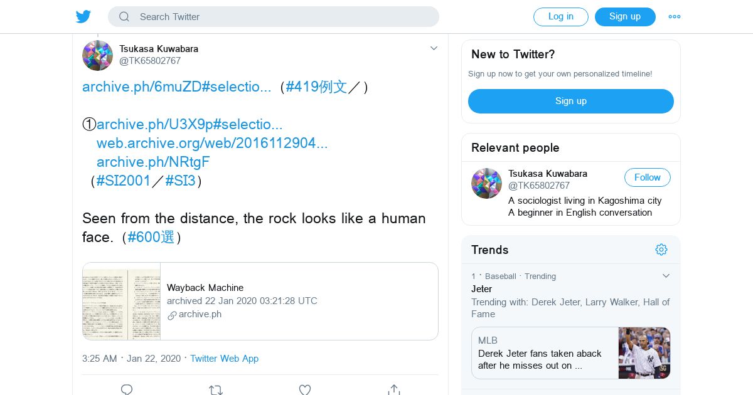The height and width of the screenshot is (395, 753).
Task: Open the archive.ph/NRtgF link
Action: point(153,162)
